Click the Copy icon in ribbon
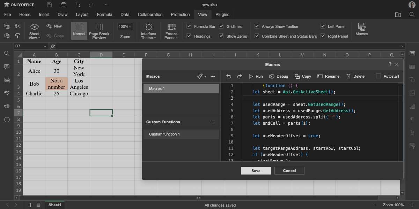Viewport: 419px width, 209px height. coord(7,26)
